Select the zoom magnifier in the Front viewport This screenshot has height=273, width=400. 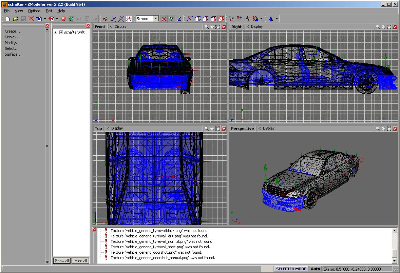(x=207, y=26)
